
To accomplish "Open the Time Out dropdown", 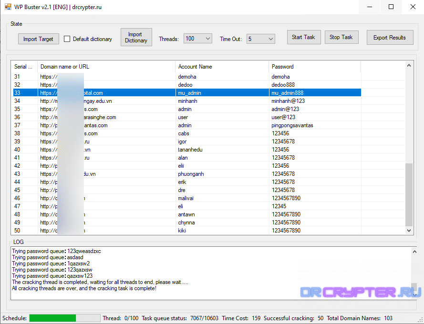I will [271, 39].
